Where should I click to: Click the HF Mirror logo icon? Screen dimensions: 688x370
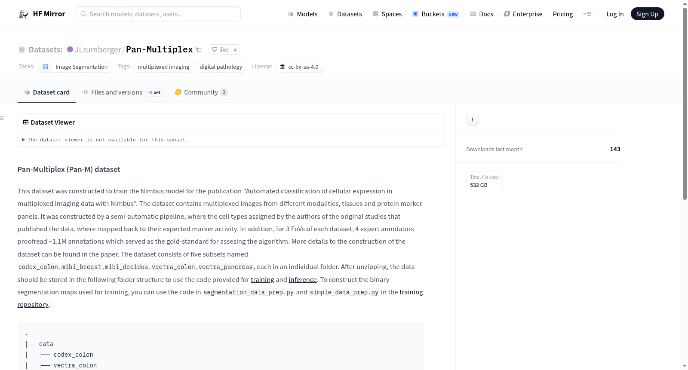point(24,14)
